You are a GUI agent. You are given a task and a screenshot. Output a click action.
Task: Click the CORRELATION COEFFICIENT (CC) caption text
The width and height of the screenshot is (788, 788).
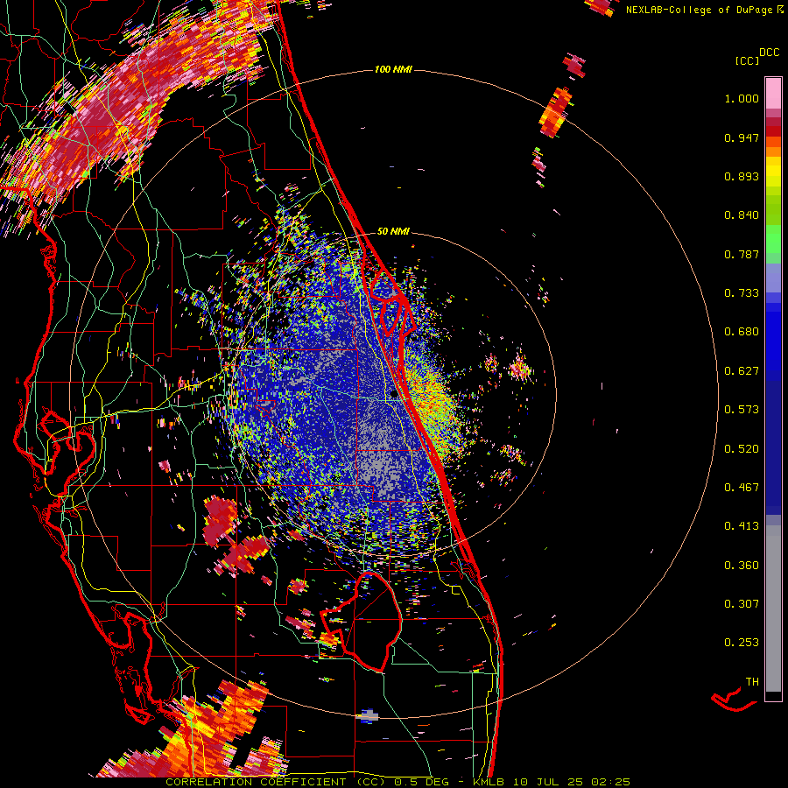tap(276, 782)
